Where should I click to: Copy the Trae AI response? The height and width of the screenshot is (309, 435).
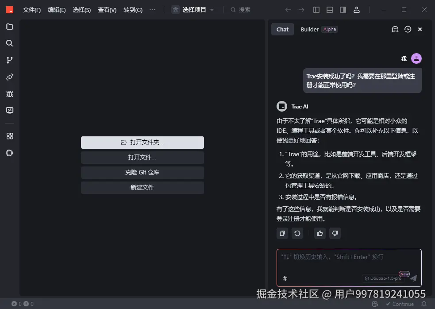[282, 233]
